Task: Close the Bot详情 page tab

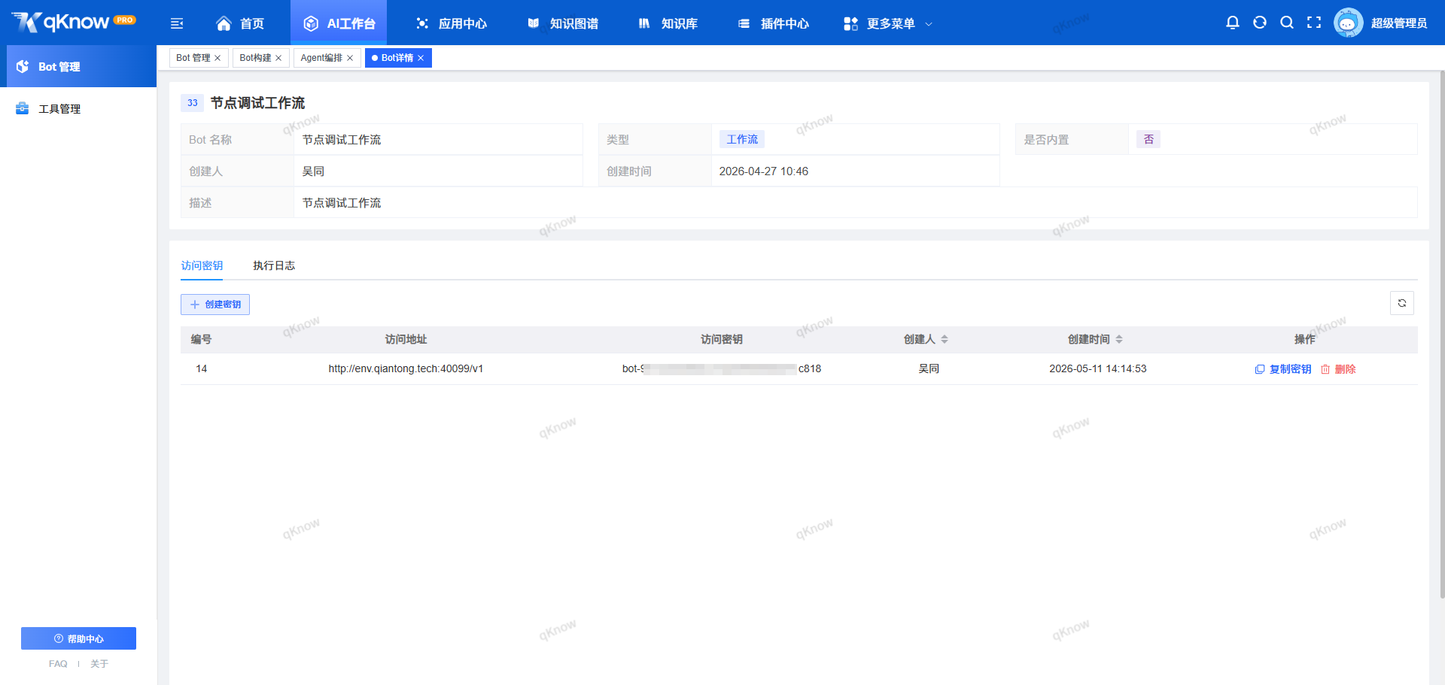Action: pos(421,58)
